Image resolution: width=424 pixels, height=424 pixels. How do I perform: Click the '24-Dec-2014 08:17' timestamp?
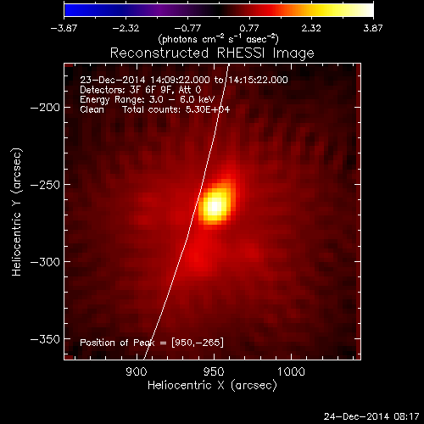371,416
